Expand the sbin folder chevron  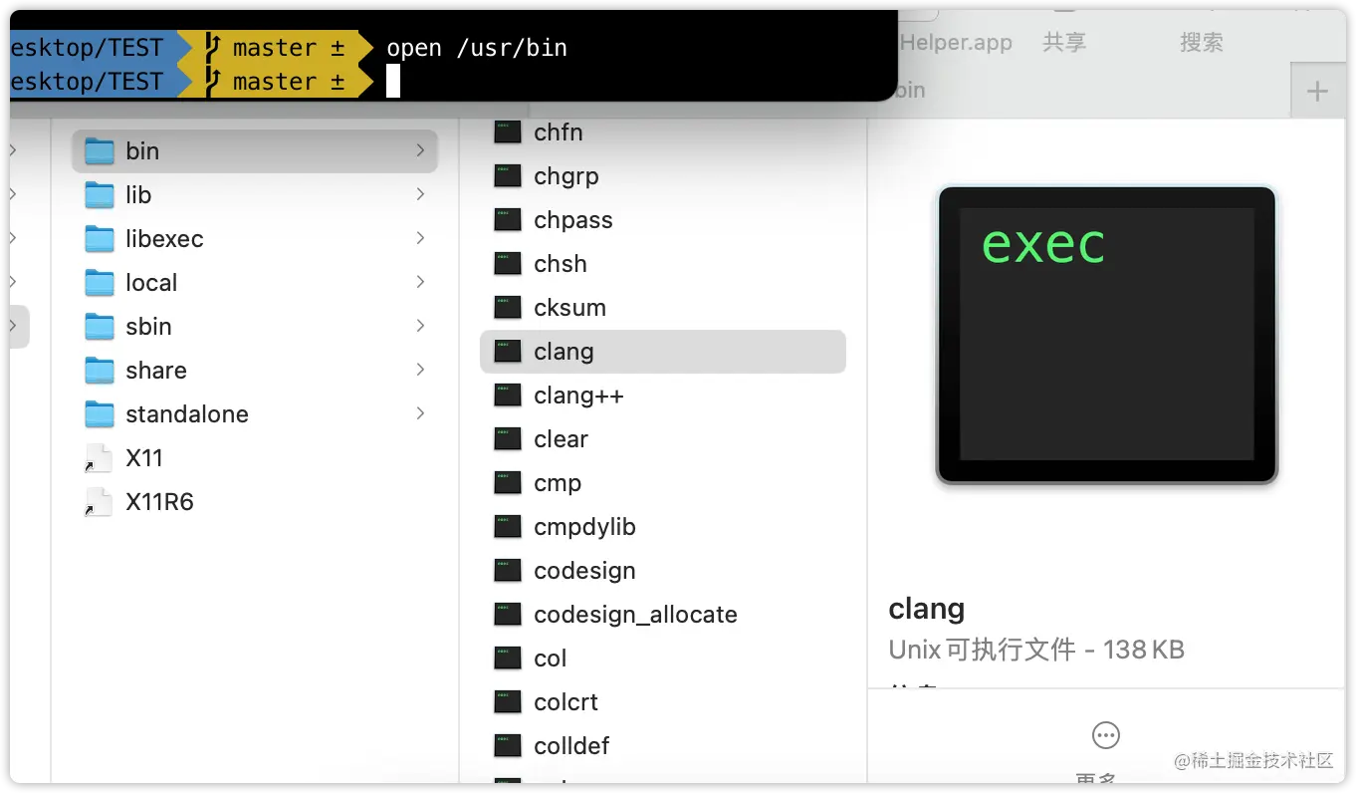click(x=420, y=326)
